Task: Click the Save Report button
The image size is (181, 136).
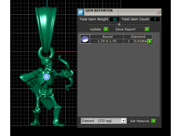Action: tap(129, 29)
